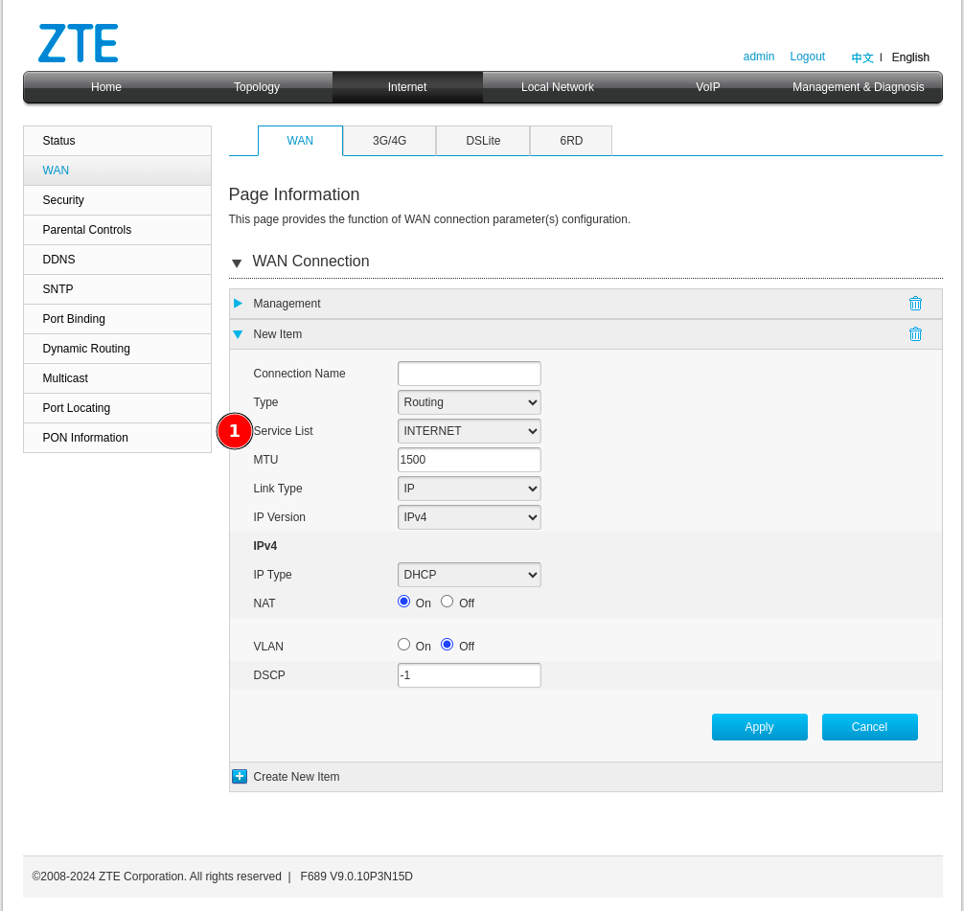
Task: Enable VLAN with the On radio
Action: [x=404, y=645]
